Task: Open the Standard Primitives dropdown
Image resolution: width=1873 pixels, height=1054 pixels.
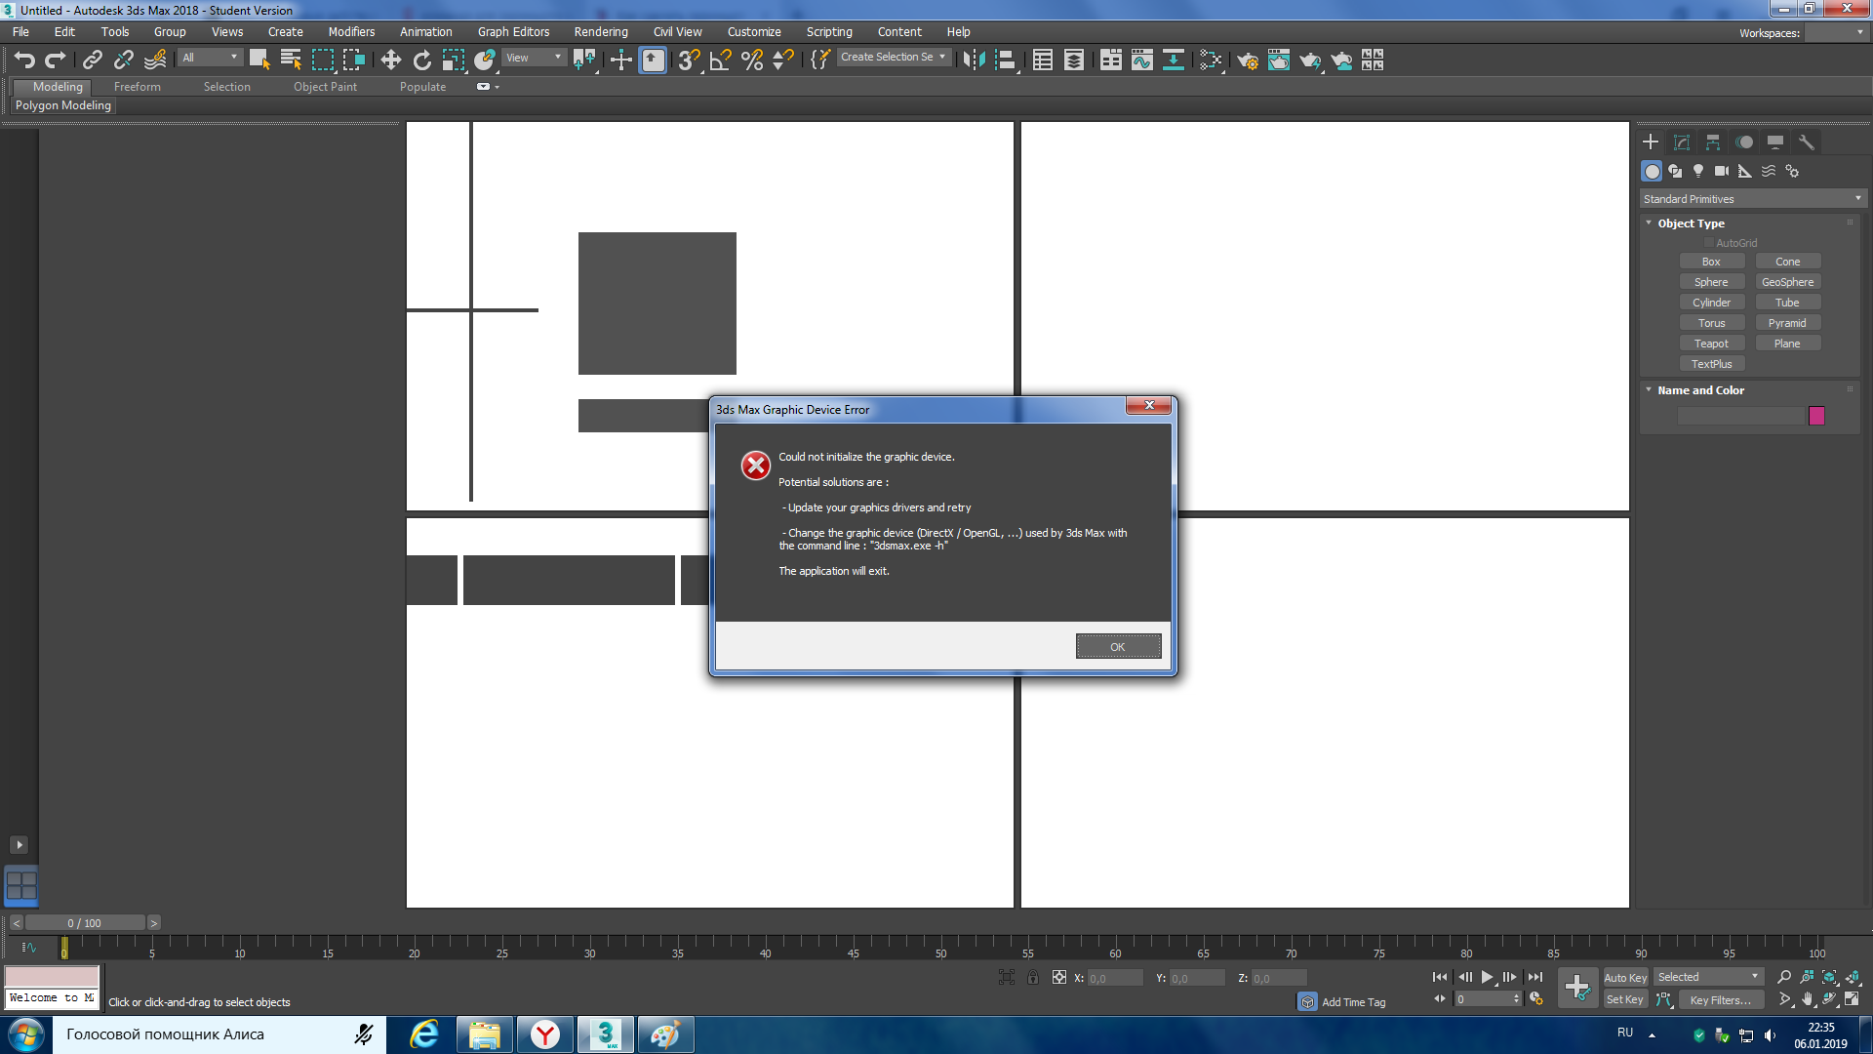Action: (1753, 199)
